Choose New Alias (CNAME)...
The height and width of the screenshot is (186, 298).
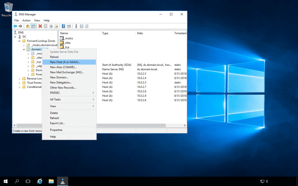(x=69, y=67)
